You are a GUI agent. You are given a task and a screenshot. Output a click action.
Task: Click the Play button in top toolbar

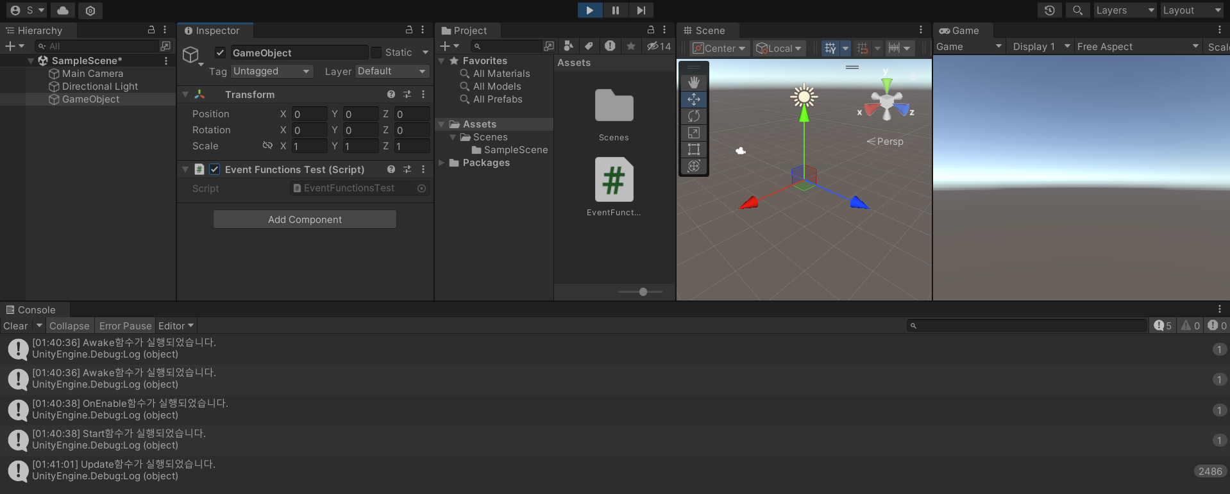(x=589, y=10)
